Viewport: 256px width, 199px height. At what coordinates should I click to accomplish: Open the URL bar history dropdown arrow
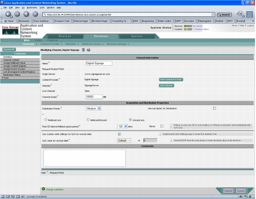coord(213,14)
